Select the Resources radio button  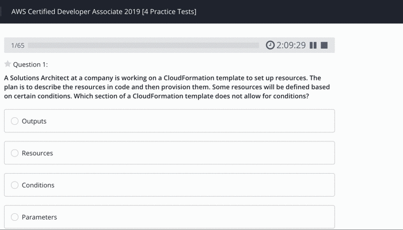coord(15,154)
